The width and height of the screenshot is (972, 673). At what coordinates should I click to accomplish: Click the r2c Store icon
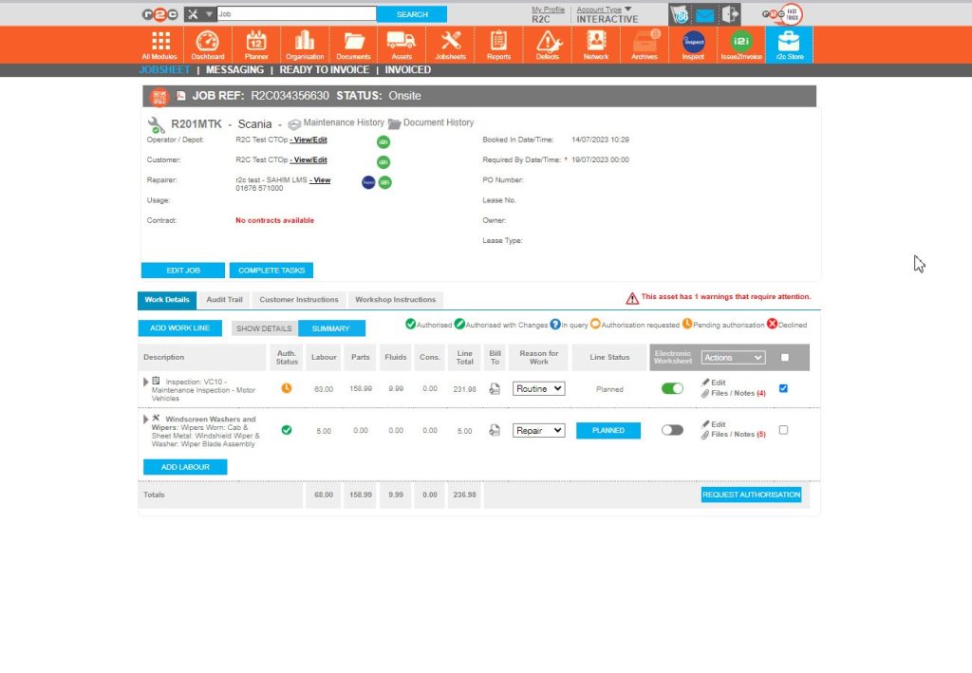[x=790, y=44]
